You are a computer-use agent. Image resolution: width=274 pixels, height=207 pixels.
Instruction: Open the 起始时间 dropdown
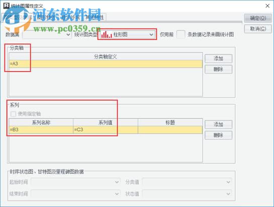point(75,182)
